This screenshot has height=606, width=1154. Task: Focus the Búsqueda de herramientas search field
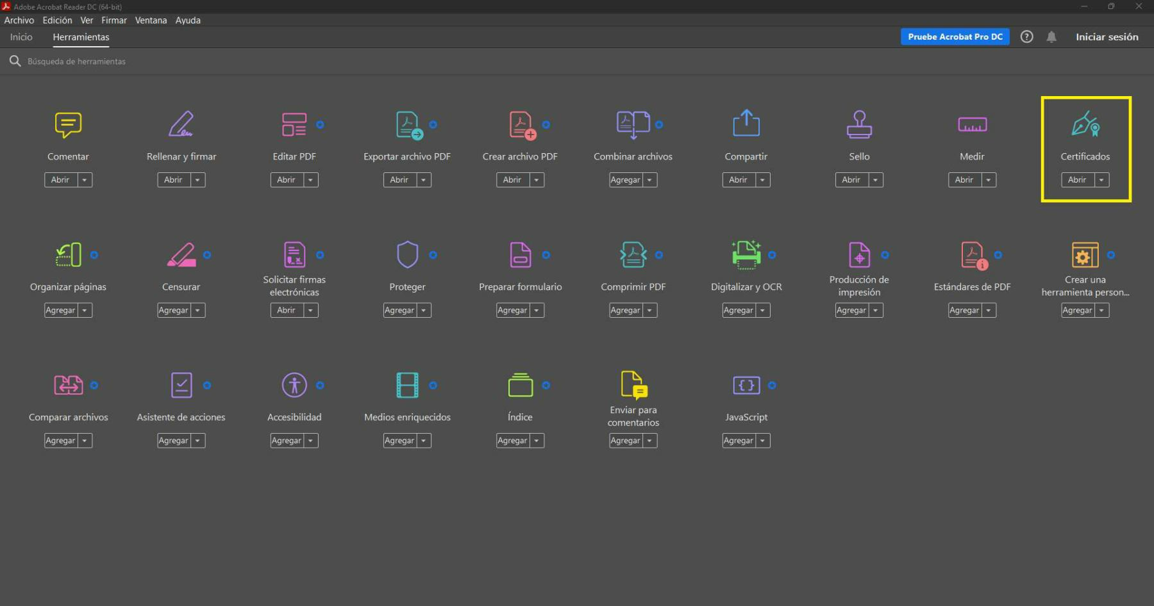click(76, 61)
